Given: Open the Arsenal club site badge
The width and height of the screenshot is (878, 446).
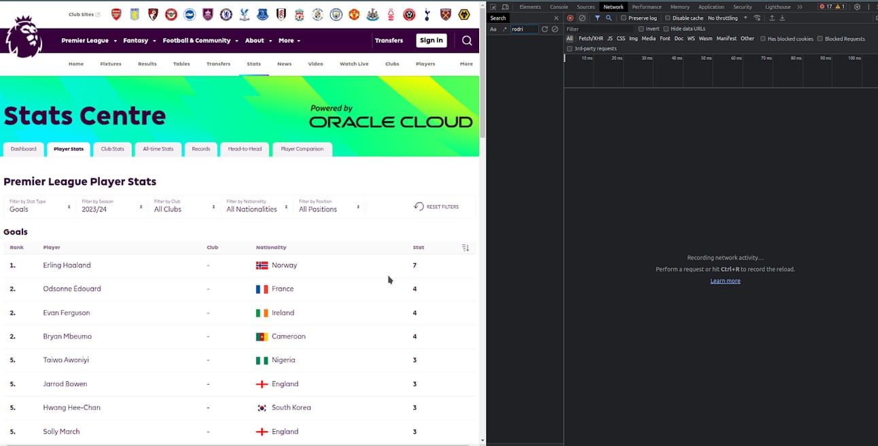Looking at the screenshot, I should point(116,14).
